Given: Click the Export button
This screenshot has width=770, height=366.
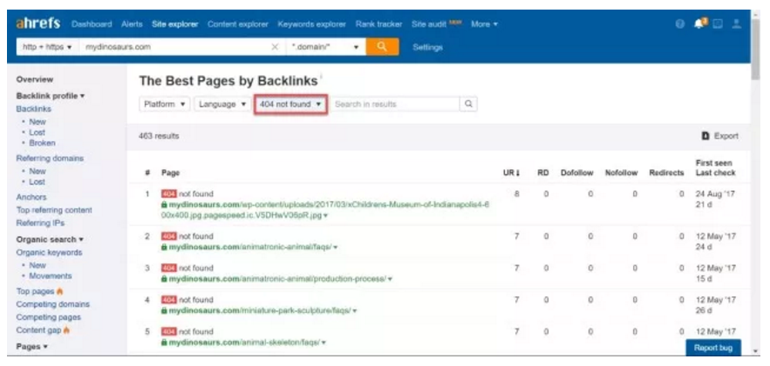Looking at the screenshot, I should [720, 136].
